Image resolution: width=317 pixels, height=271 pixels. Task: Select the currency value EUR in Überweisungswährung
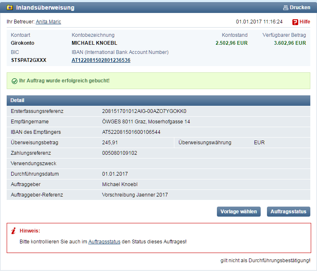pos(259,143)
